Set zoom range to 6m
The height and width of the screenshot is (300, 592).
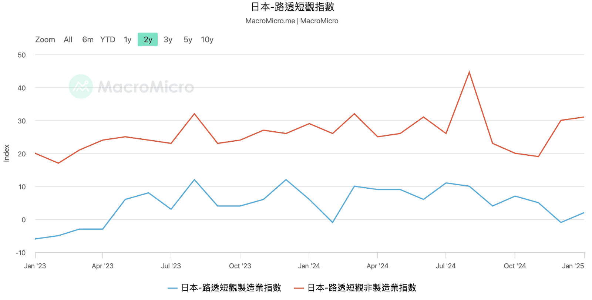(x=88, y=40)
